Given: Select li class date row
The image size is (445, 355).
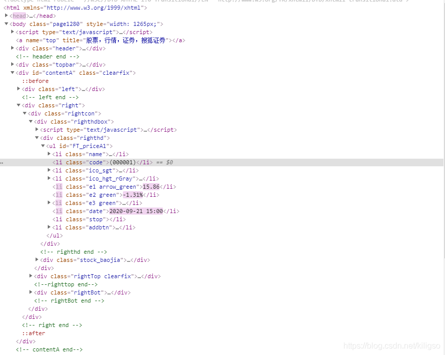Looking at the screenshot, I should point(116,211).
